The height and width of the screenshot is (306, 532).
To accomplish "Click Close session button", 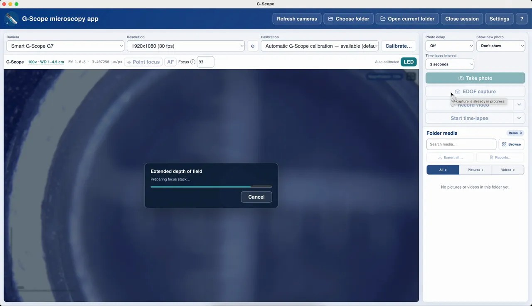I will (x=462, y=19).
